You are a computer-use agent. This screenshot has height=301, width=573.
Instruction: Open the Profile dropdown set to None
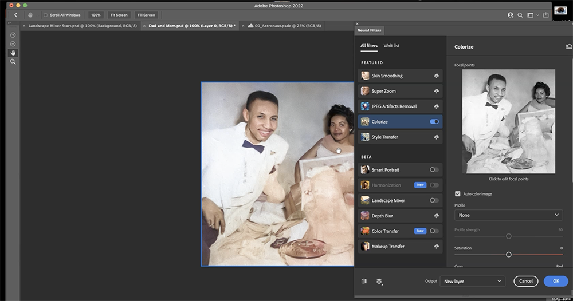pos(508,215)
